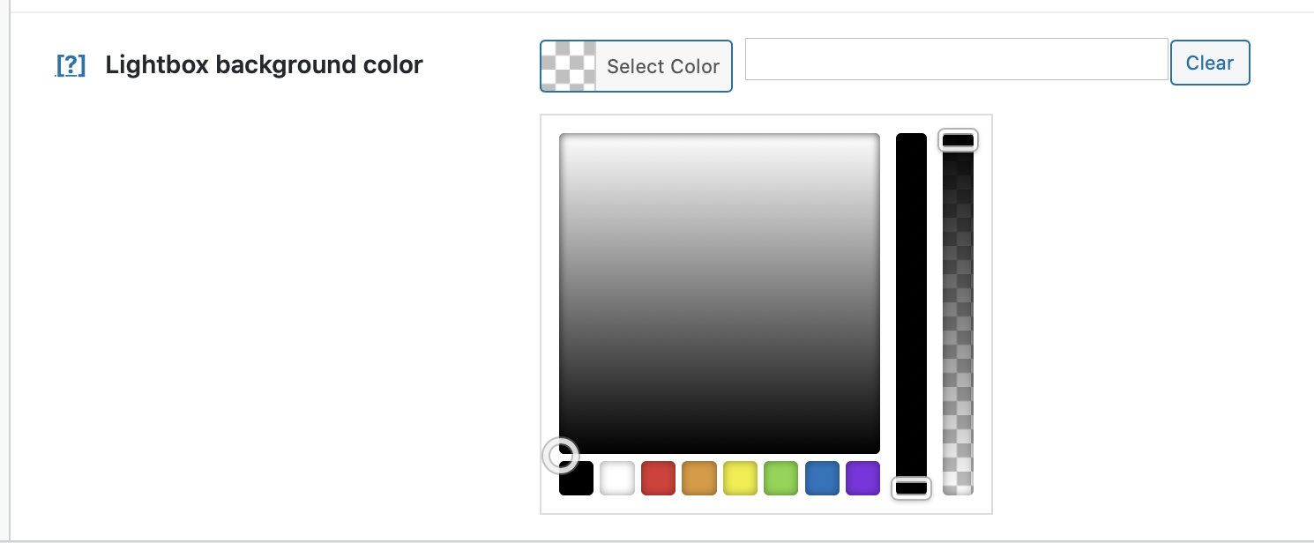Select the black preset swatch
This screenshot has height=543, width=1314.
point(576,478)
